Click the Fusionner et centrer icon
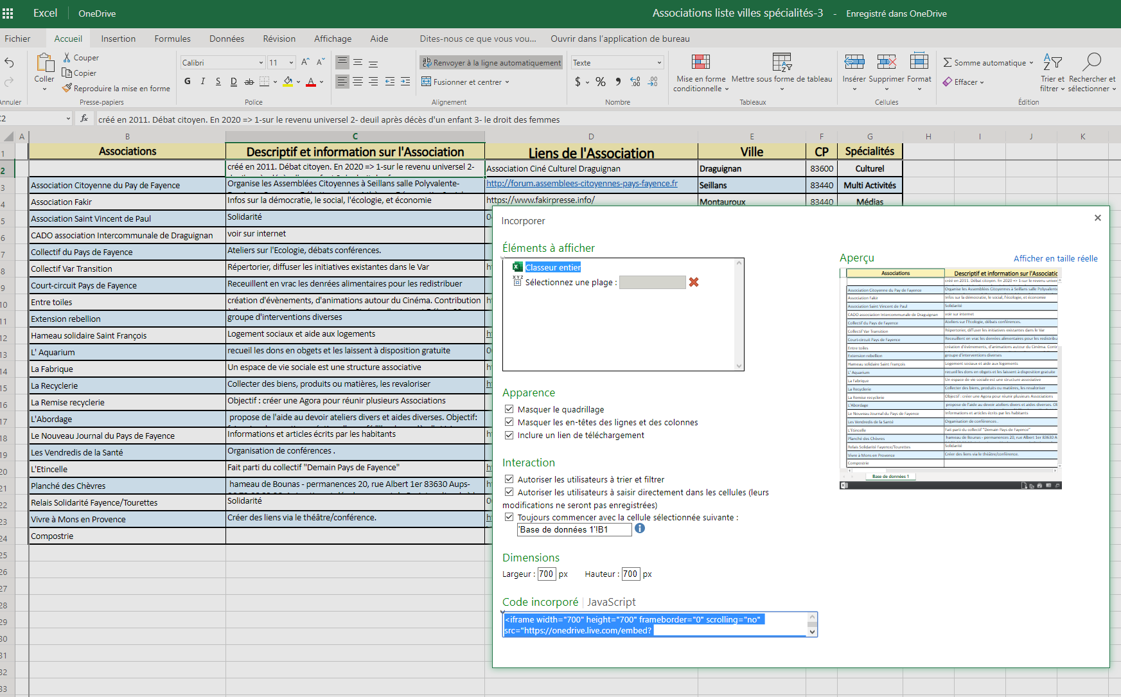This screenshot has height=697, width=1121. pos(426,82)
